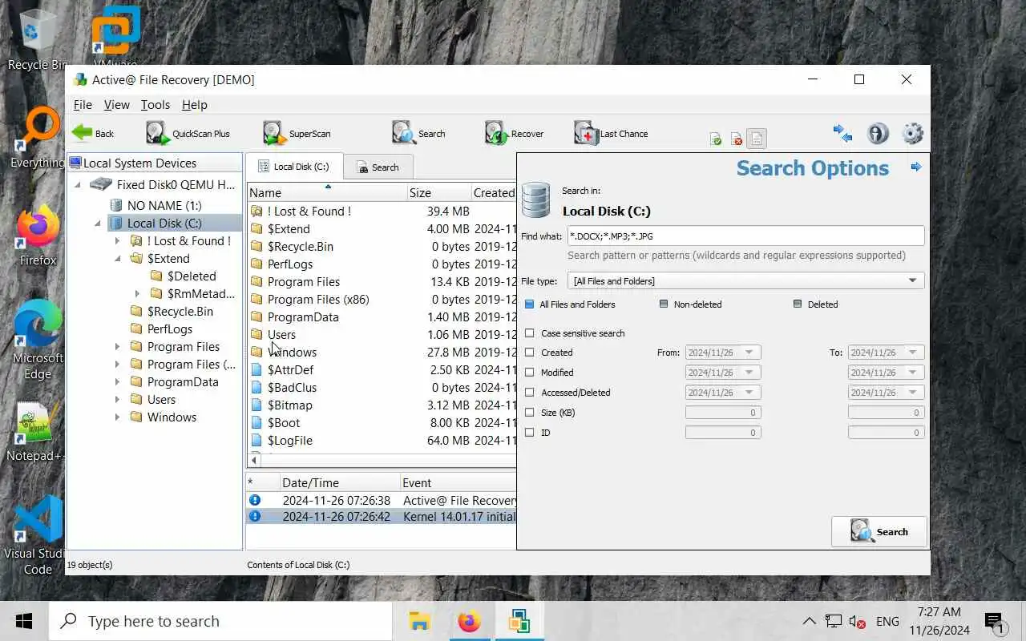Open Recycle Bin desktop icon
This screenshot has height=641, width=1026.
click(36, 39)
